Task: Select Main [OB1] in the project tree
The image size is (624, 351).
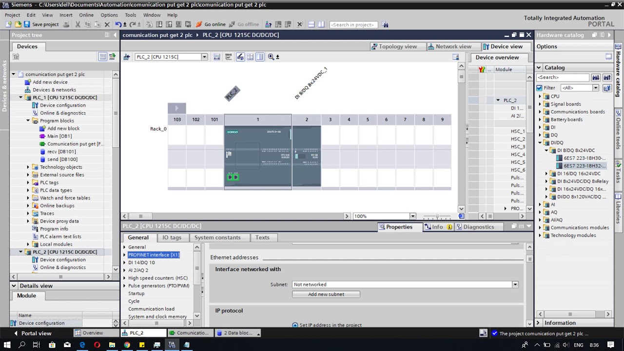Action: click(x=59, y=136)
